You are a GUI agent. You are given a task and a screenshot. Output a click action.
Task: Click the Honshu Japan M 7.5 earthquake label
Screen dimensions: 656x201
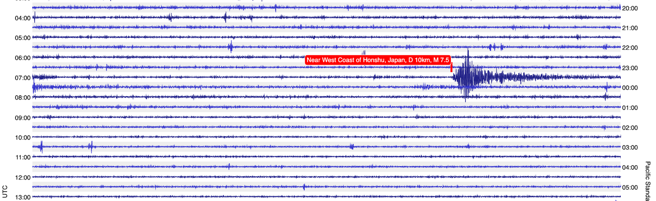coord(378,60)
